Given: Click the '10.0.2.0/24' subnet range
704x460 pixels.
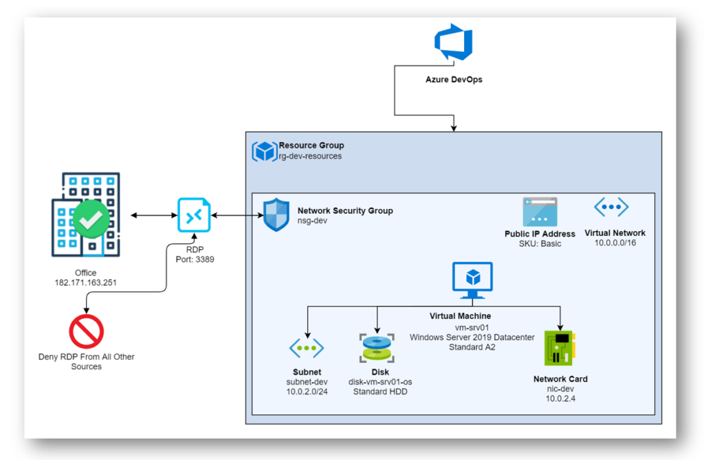Looking at the screenshot, I should pos(307,392).
